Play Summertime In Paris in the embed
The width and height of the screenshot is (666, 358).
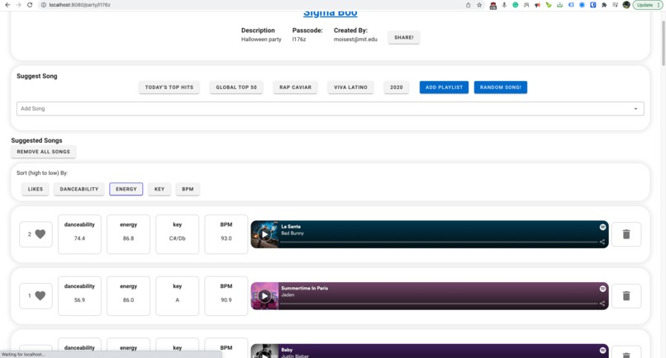tap(264, 295)
